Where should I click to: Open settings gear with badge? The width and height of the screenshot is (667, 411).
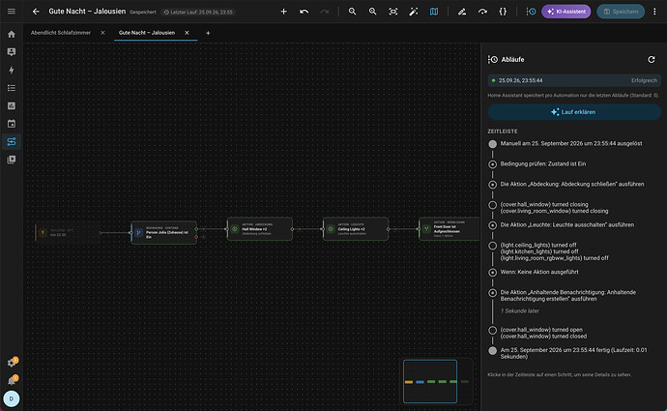pyautogui.click(x=12, y=363)
